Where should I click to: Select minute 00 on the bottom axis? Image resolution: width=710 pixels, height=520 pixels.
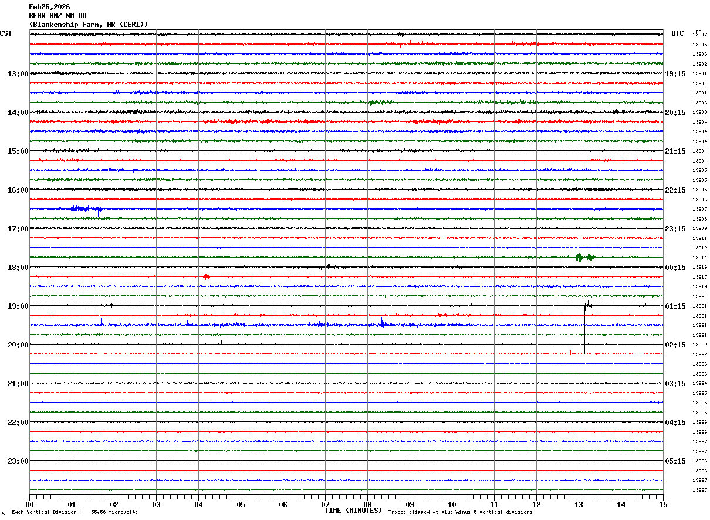29,504
